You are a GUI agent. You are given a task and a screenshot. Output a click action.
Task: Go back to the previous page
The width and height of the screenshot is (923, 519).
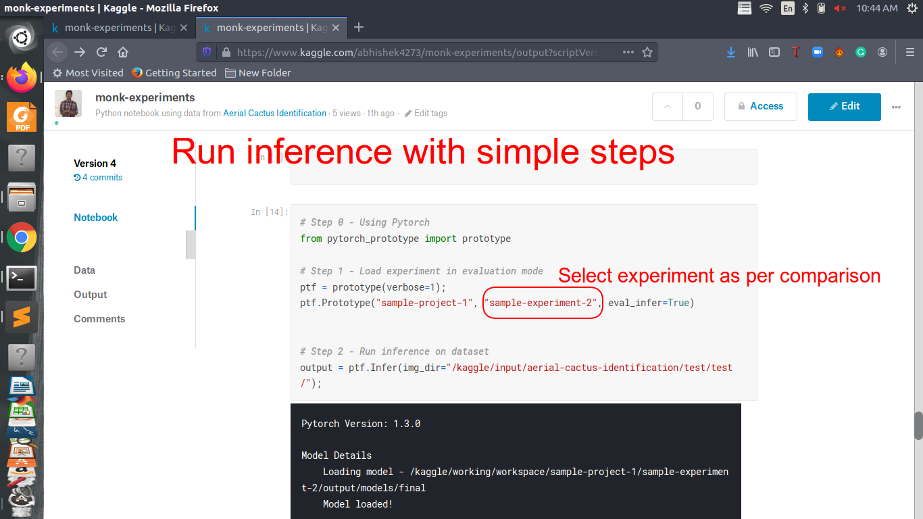(x=57, y=52)
